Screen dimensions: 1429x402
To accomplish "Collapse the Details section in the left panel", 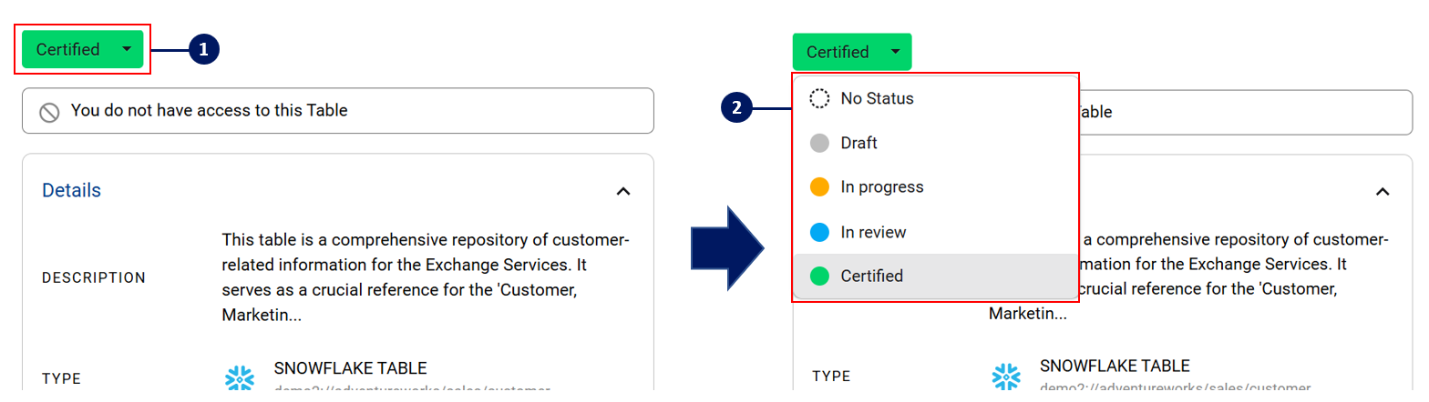I will (x=623, y=191).
